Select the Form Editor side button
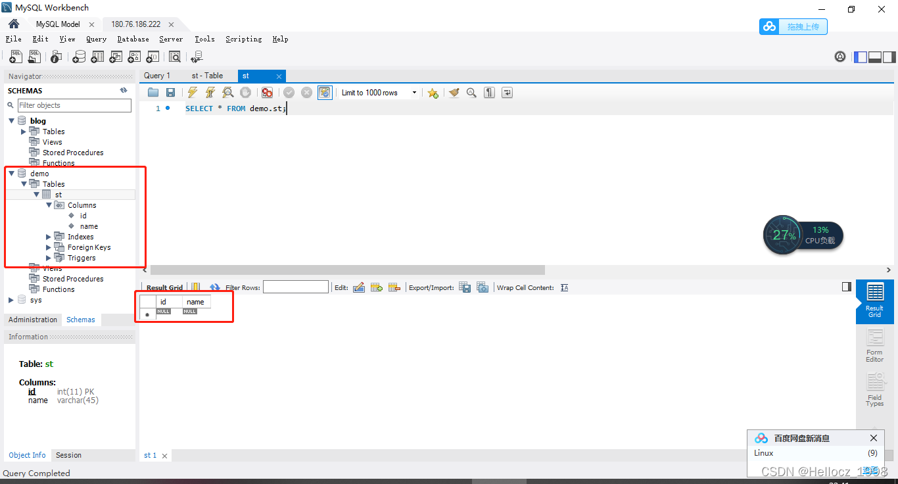The image size is (898, 484). pyautogui.click(x=874, y=346)
